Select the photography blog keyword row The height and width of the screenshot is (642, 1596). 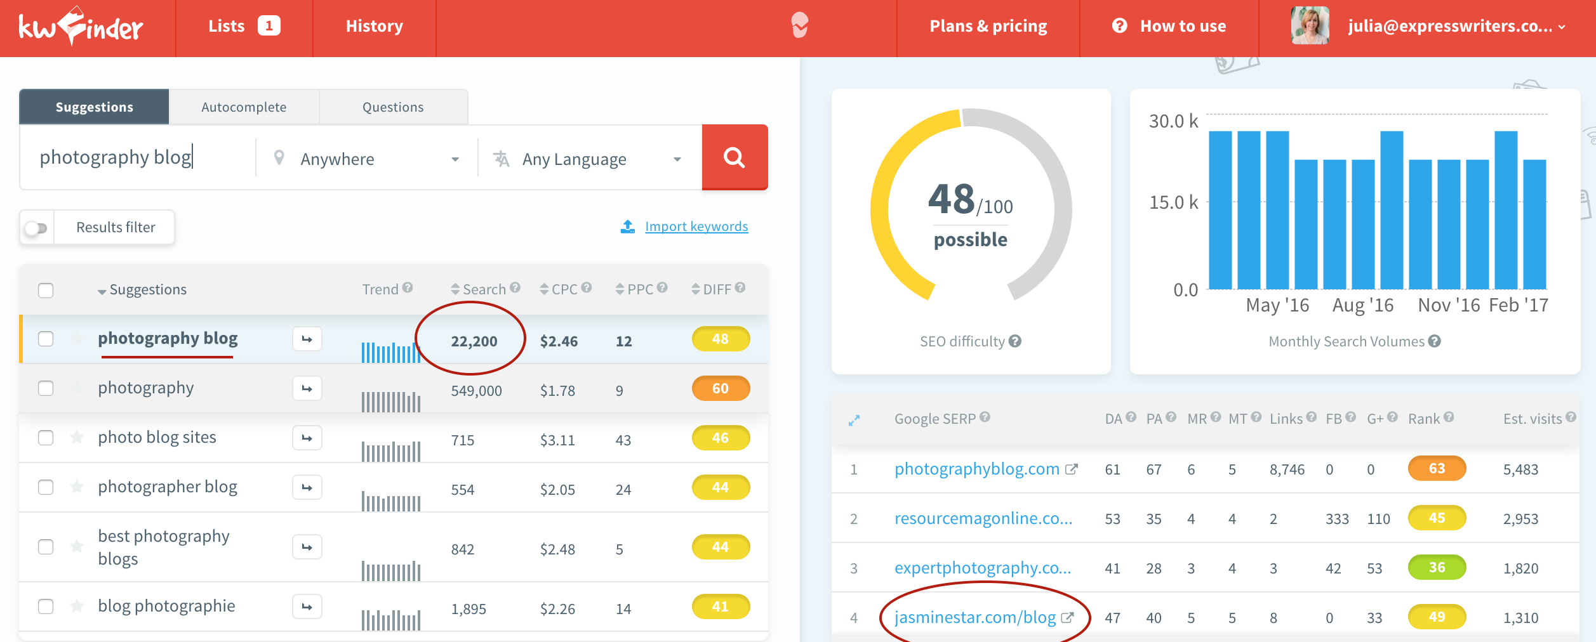394,339
